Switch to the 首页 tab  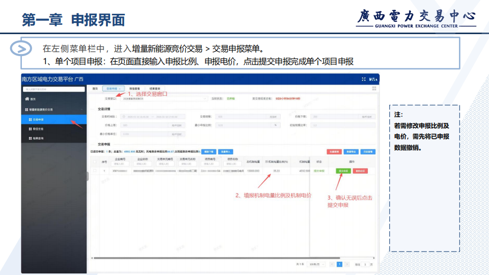[x=95, y=89]
